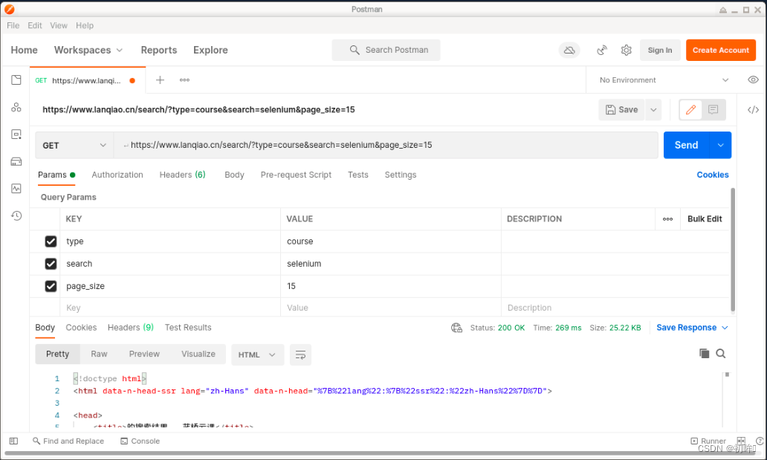Click the Save button
Image resolution: width=767 pixels, height=460 pixels.
(x=622, y=110)
